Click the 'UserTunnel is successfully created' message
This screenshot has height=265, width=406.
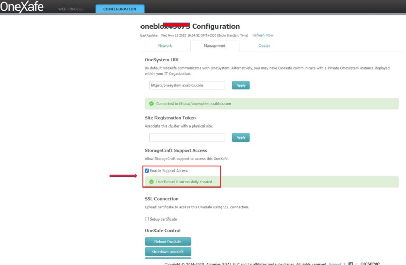click(x=184, y=182)
